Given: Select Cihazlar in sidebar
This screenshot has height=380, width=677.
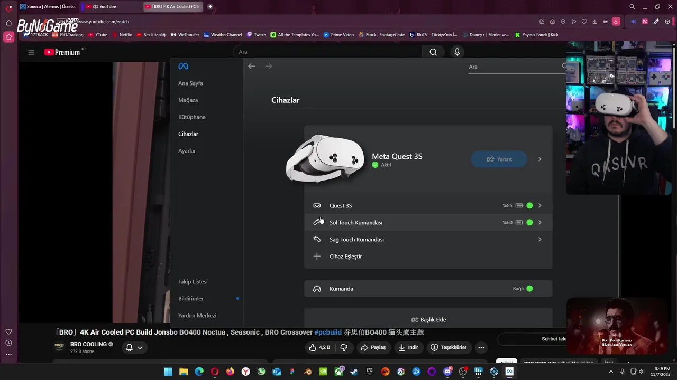Looking at the screenshot, I should pos(188,134).
